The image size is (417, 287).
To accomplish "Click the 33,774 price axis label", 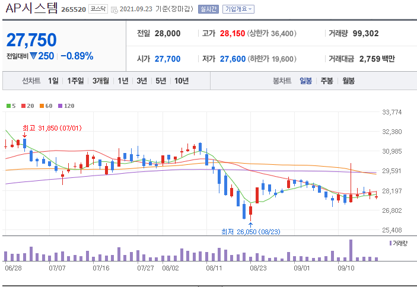I will (392, 113).
